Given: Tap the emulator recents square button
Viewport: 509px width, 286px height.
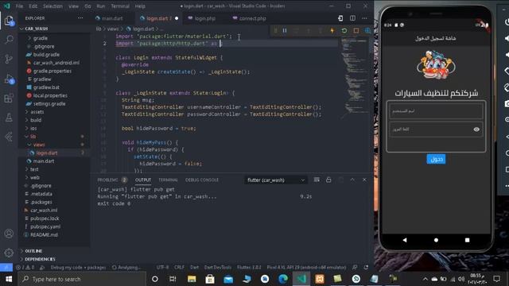Looking at the screenshot, I should pyautogui.click(x=467, y=240).
